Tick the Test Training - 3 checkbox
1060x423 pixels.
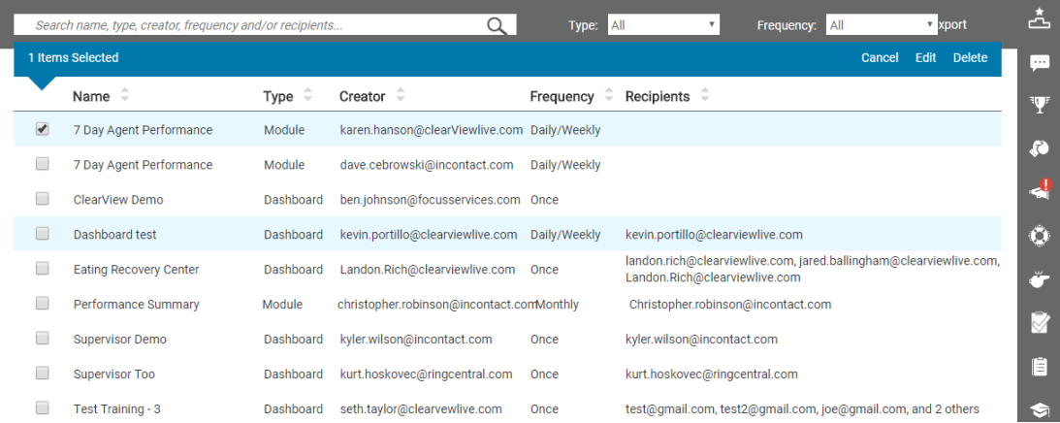(x=42, y=407)
